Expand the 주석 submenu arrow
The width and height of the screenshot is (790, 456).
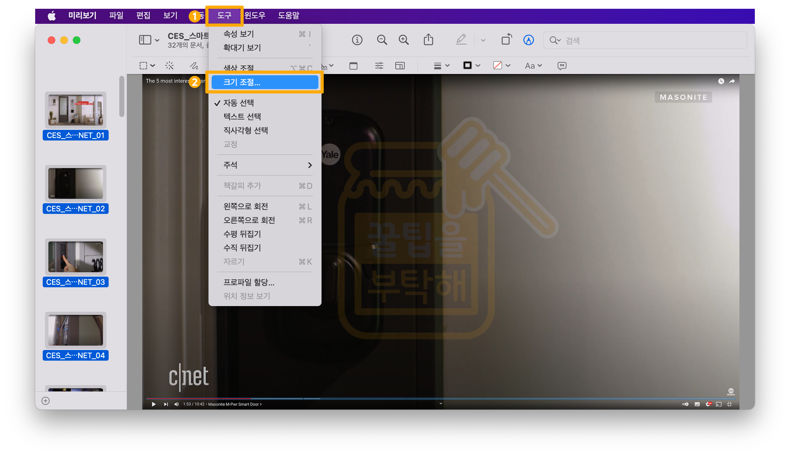[x=310, y=165]
